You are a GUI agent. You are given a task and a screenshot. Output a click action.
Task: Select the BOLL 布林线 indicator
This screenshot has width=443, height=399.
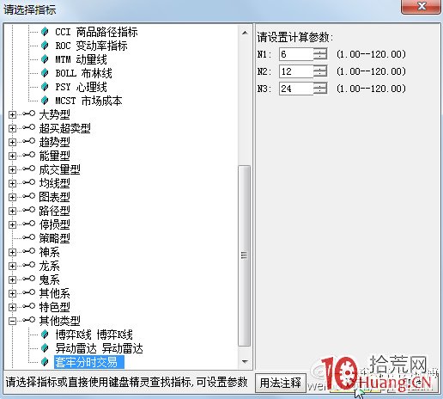[83, 73]
